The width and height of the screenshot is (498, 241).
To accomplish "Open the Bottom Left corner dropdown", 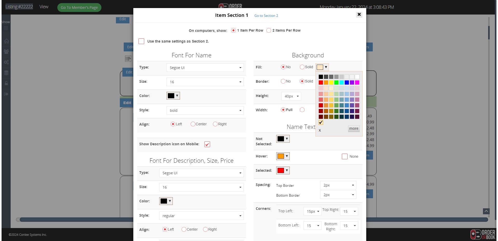I will tap(313, 226).
